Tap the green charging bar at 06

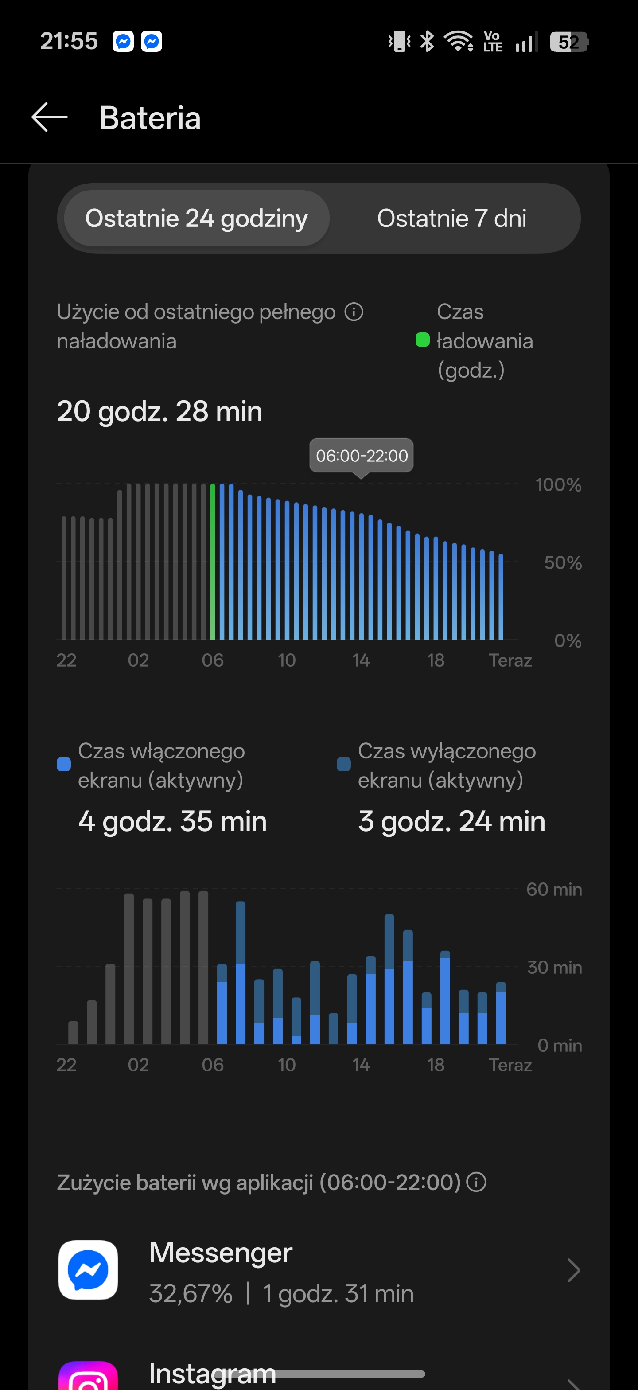pyautogui.click(x=213, y=561)
